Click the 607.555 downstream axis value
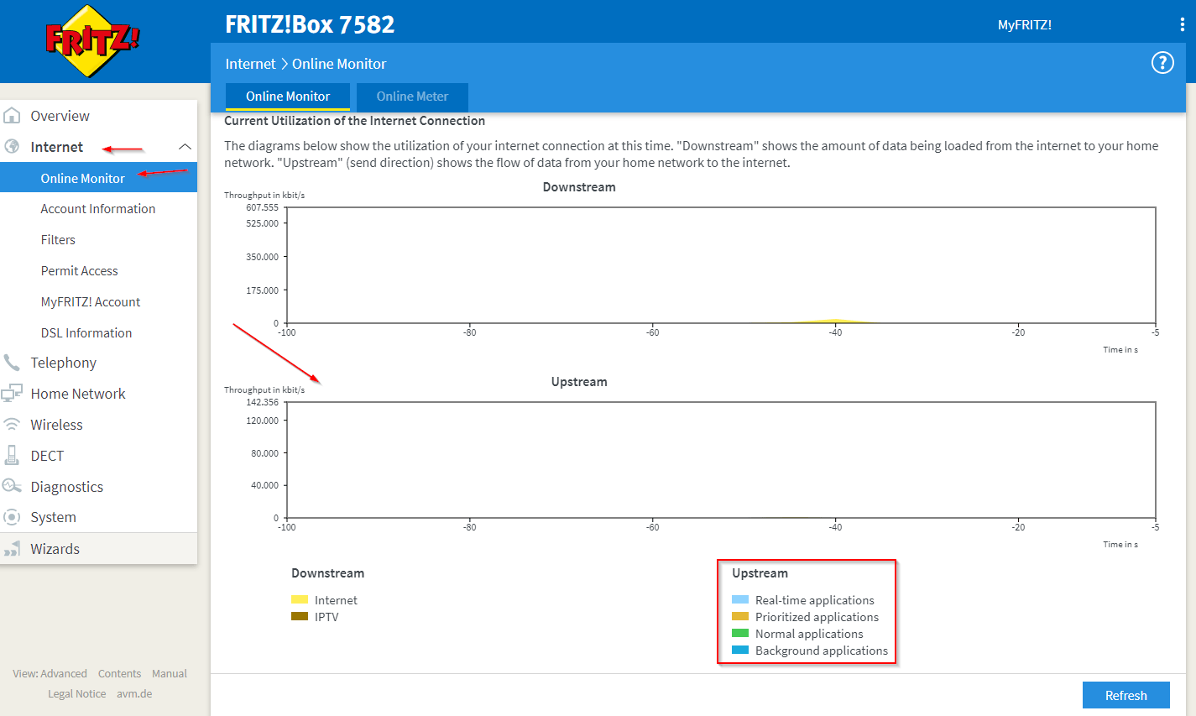1196x716 pixels. pos(262,207)
